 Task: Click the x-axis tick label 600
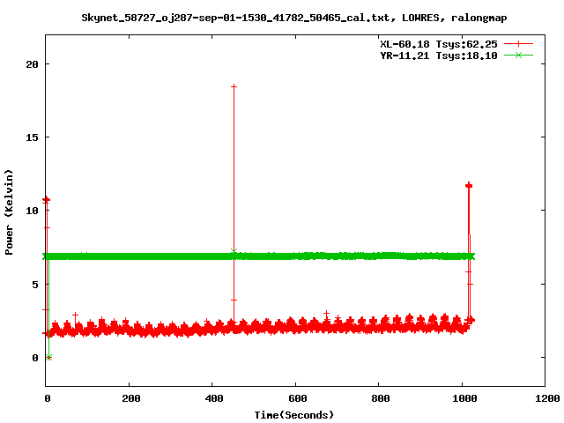coord(298,398)
